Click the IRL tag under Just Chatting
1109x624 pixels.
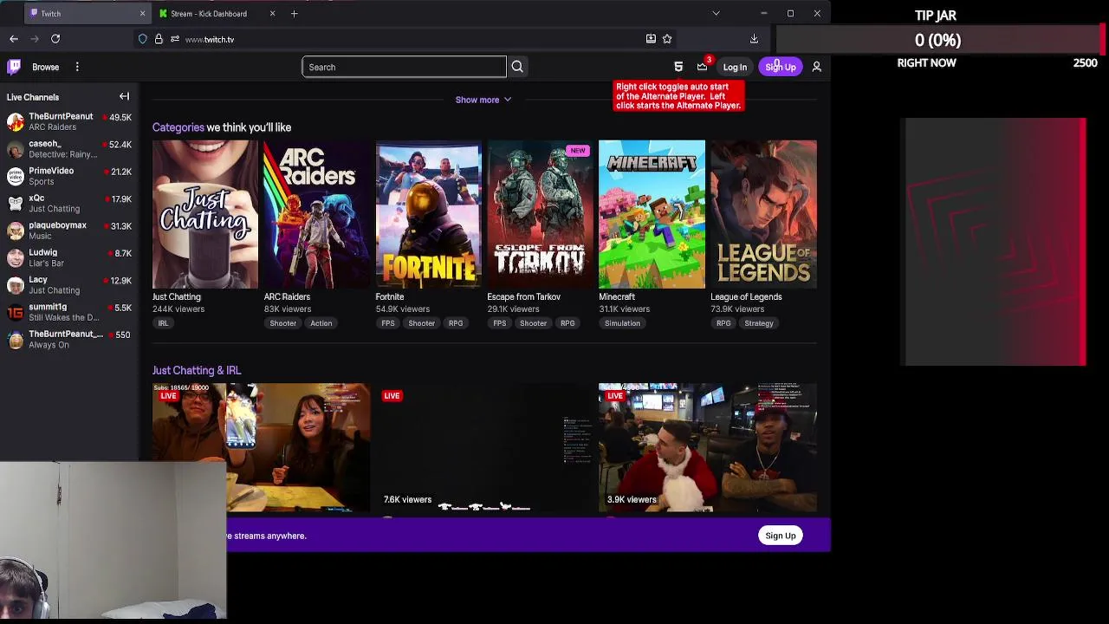tap(163, 323)
